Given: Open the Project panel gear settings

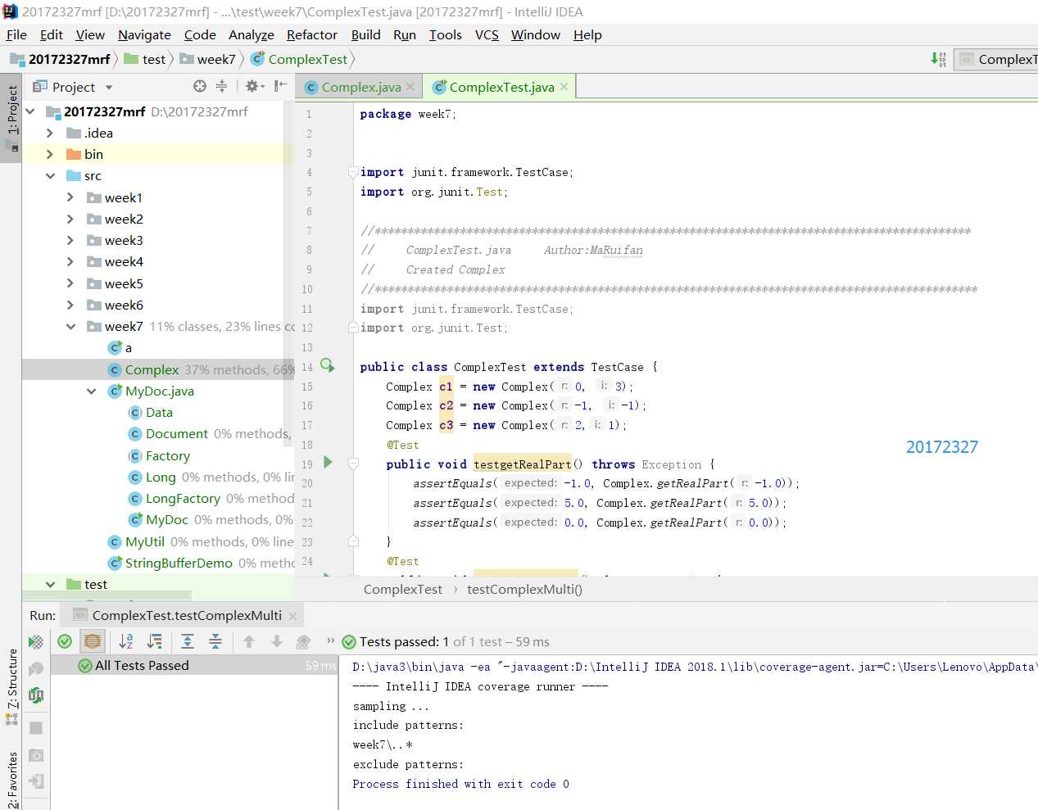Looking at the screenshot, I should (252, 86).
